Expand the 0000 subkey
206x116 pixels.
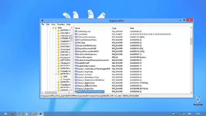click(x=59, y=77)
